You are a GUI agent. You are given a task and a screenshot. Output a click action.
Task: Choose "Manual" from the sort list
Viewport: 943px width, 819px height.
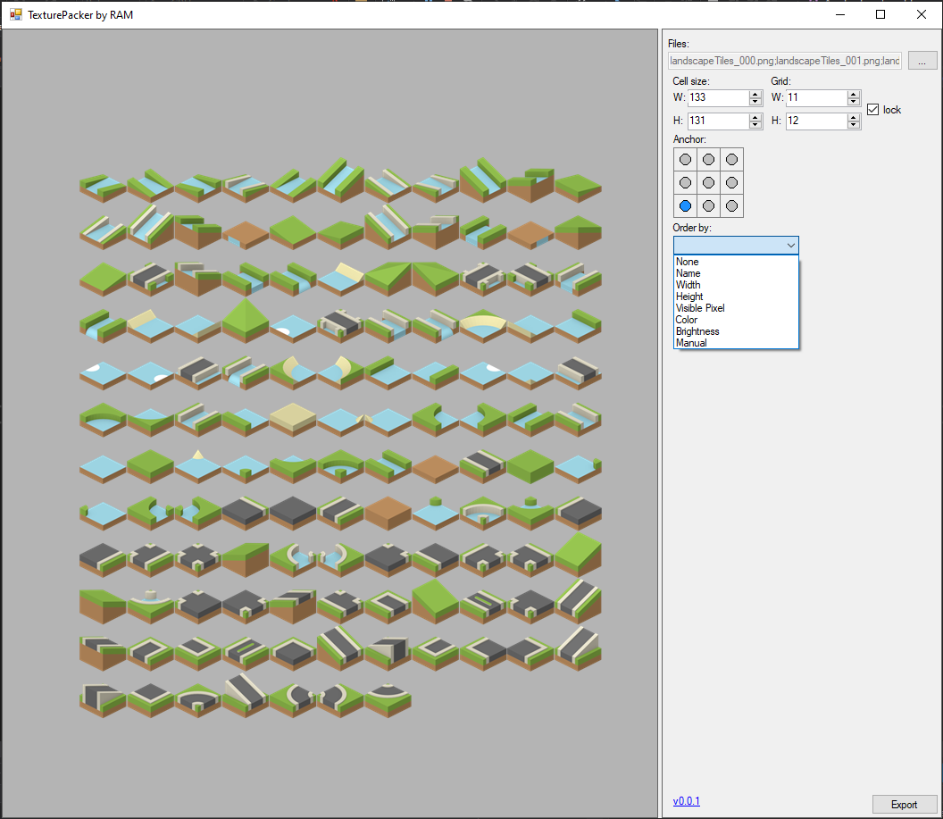pyautogui.click(x=691, y=342)
